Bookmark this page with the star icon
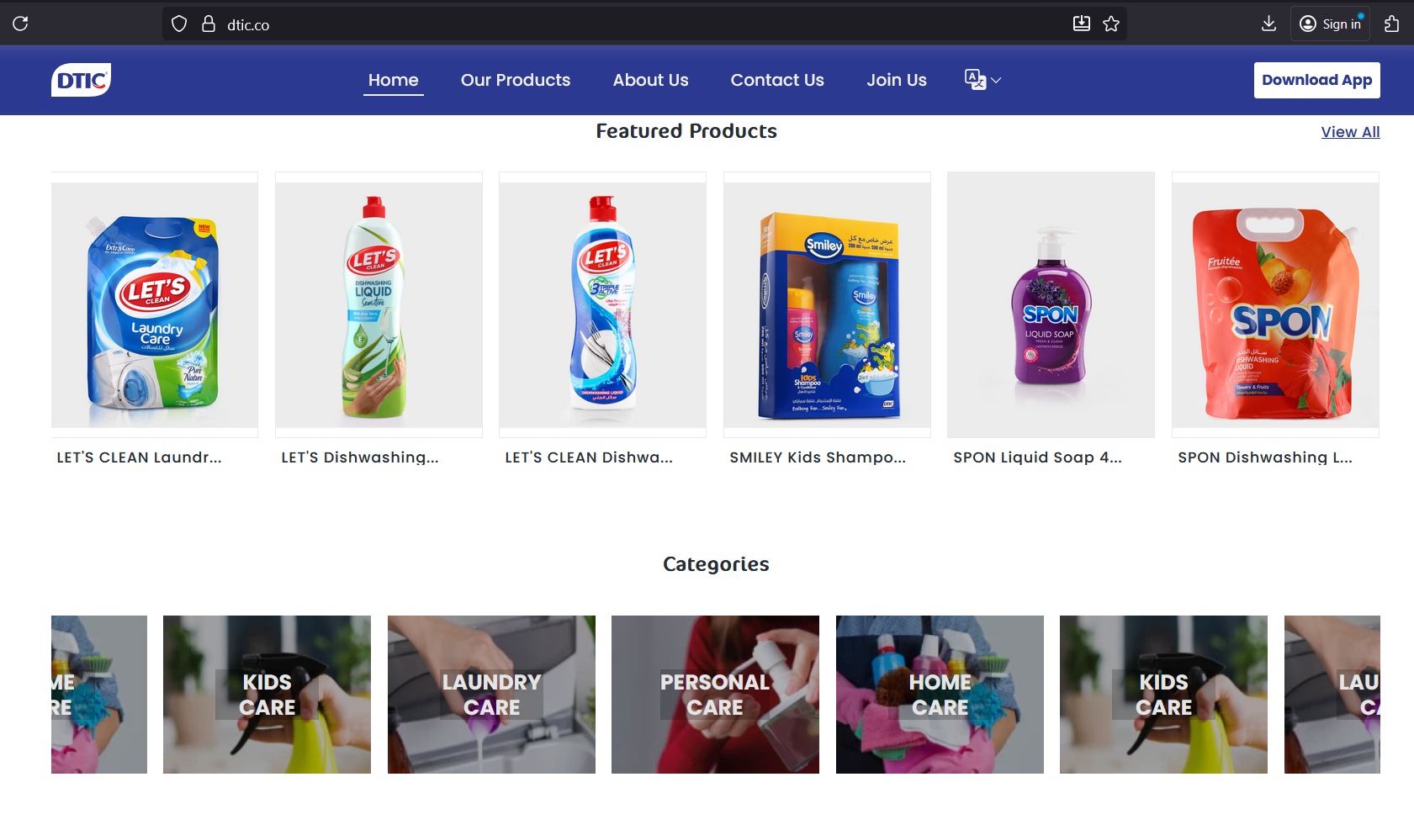The height and width of the screenshot is (814, 1414). (1111, 24)
